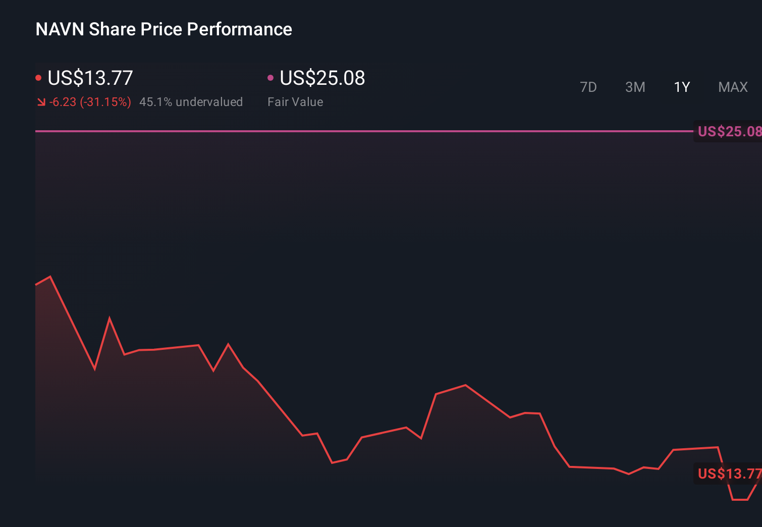The height and width of the screenshot is (527, 762).
Task: Click the pink fair value horizontal line
Action: click(x=353, y=132)
